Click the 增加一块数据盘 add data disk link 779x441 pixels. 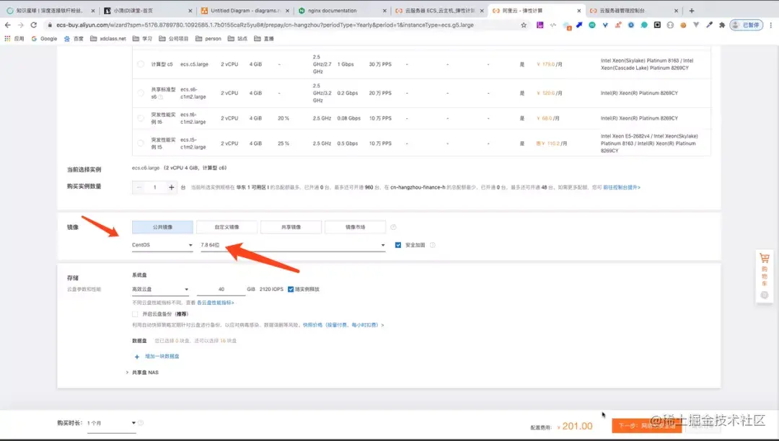(x=157, y=357)
